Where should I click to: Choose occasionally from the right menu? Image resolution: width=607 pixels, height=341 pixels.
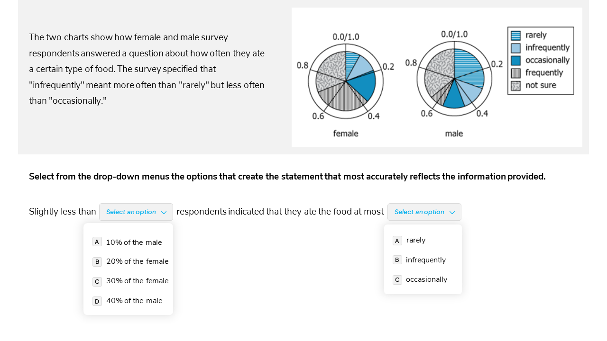[x=426, y=279]
